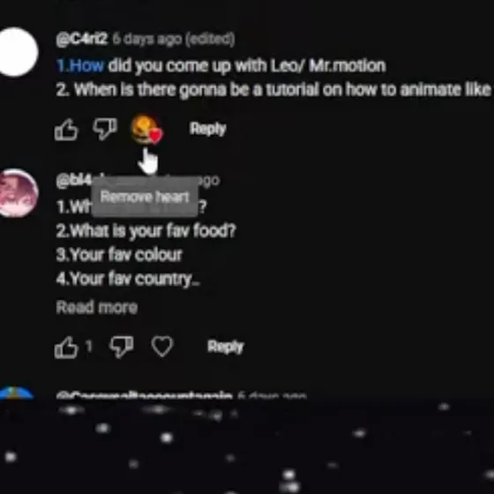The width and height of the screenshot is (494, 494).
Task: Open the @C4ri2 username link
Action: click(82, 39)
